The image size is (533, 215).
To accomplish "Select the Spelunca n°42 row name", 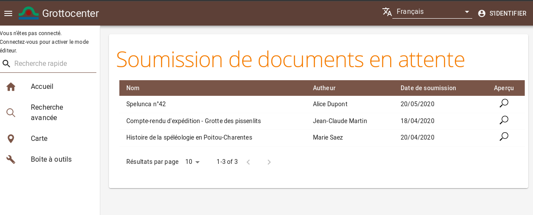I will click(146, 104).
